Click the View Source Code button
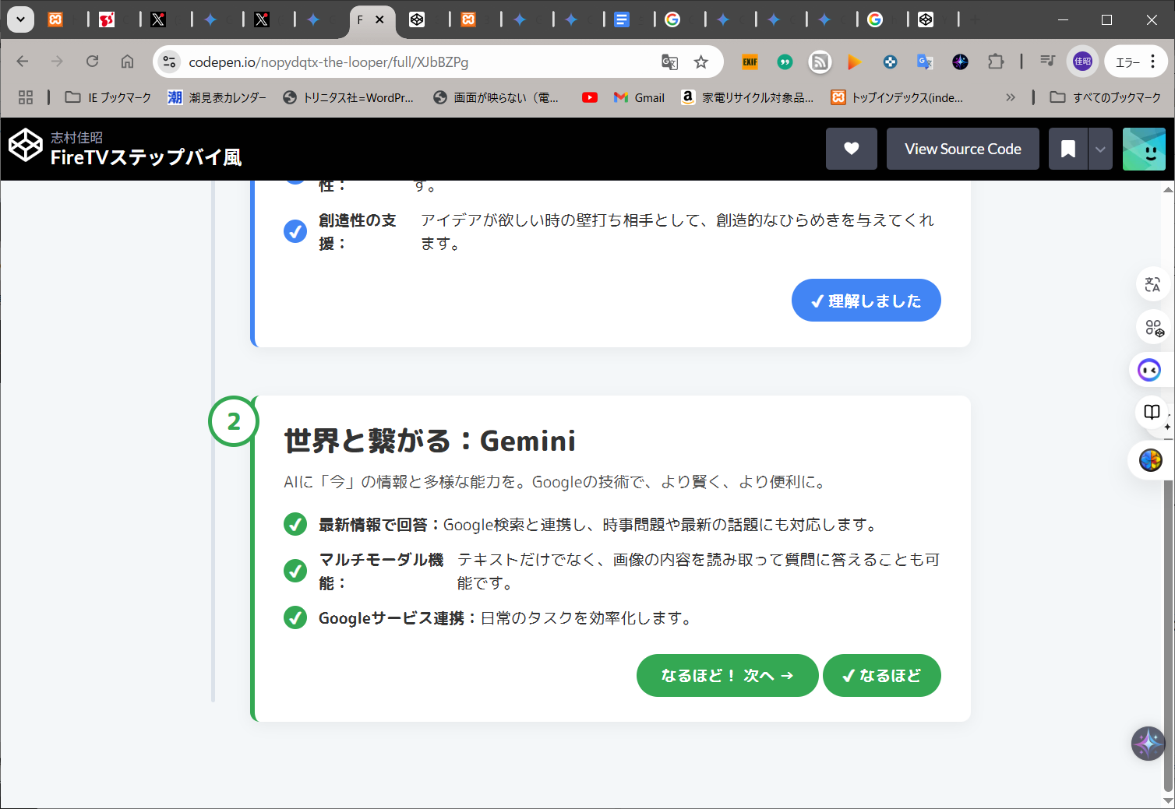 point(963,149)
